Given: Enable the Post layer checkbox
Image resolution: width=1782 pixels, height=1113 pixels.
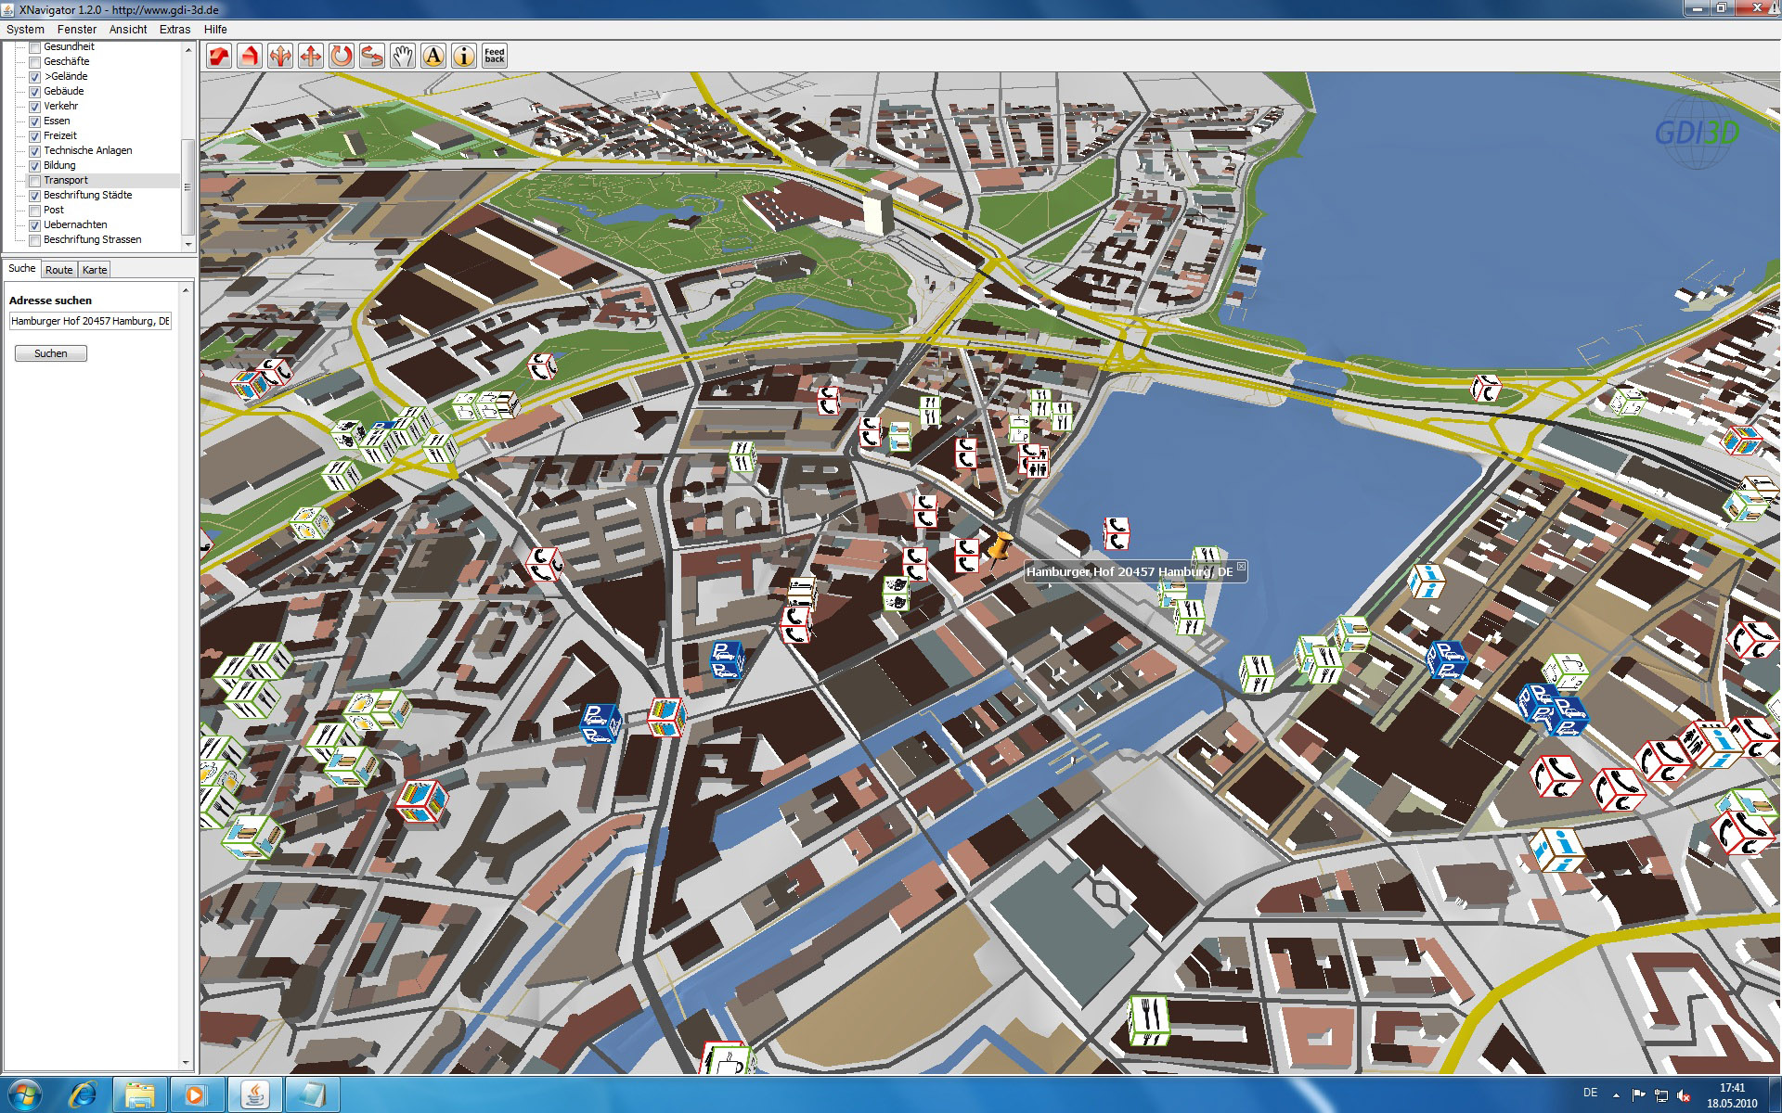Looking at the screenshot, I should tap(35, 211).
